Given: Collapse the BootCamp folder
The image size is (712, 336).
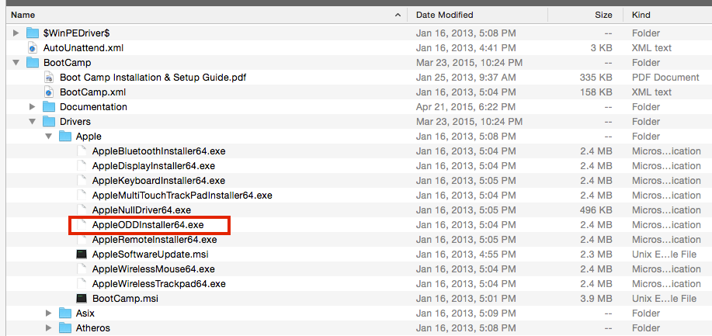Looking at the screenshot, I should tap(16, 63).
